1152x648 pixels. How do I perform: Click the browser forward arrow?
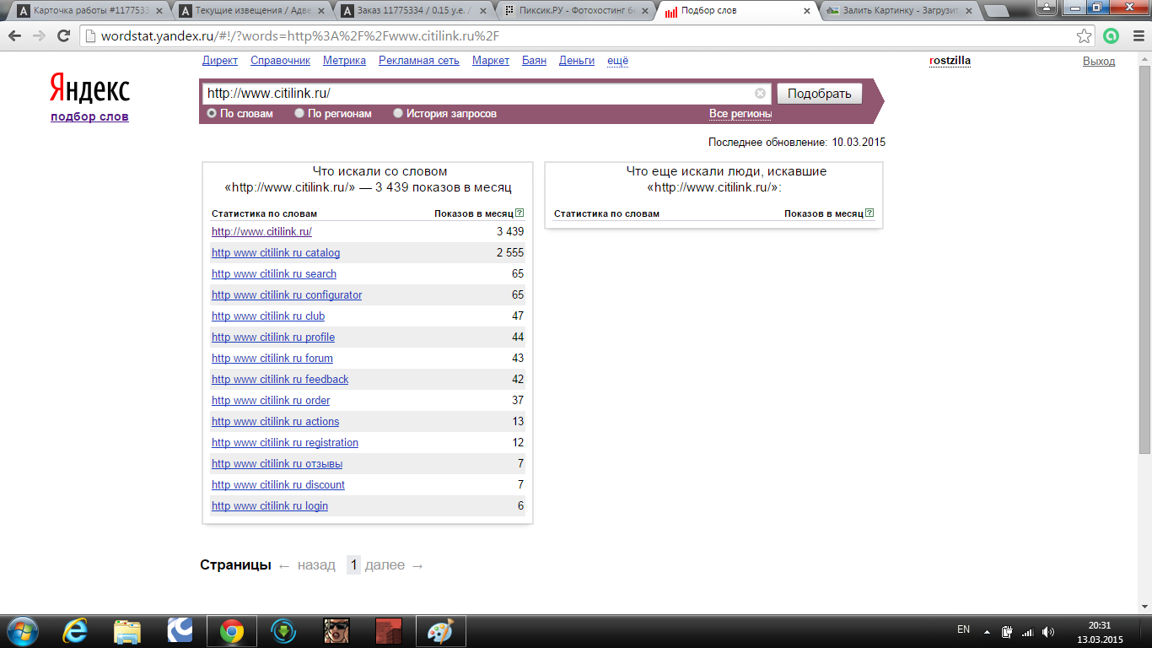(x=39, y=36)
